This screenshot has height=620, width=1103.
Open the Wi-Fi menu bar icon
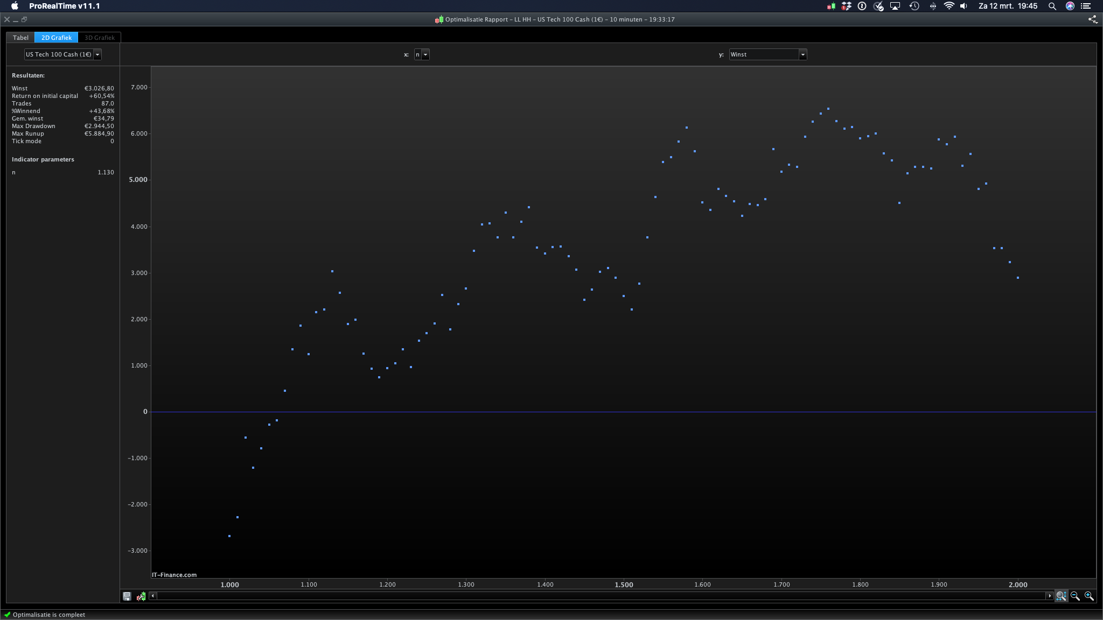point(949,6)
